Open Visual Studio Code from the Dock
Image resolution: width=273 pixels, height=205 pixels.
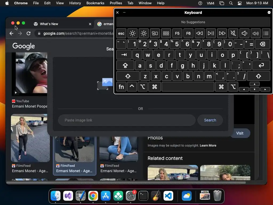point(168,196)
